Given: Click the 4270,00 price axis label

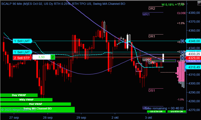Looking at the screenshot, I should coord(194,110).
